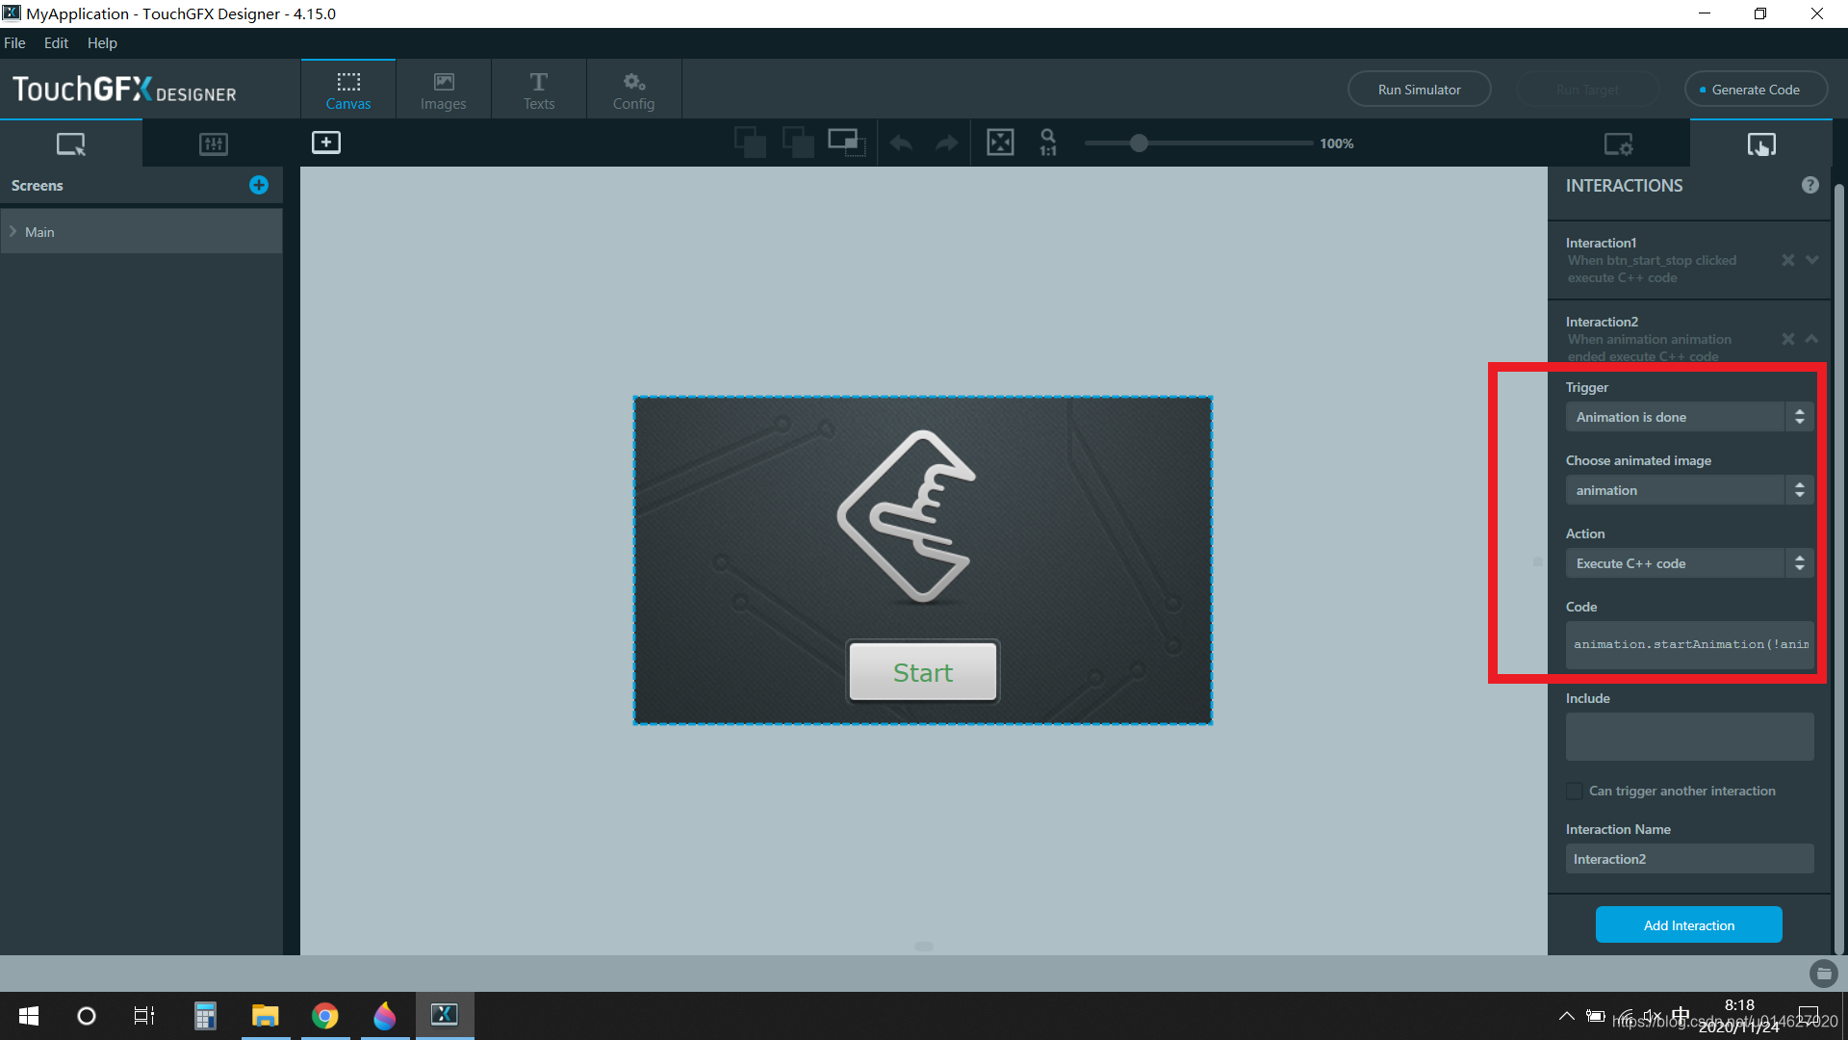Add a new screen with plus icon
The height and width of the screenshot is (1040, 1848).
tap(259, 185)
